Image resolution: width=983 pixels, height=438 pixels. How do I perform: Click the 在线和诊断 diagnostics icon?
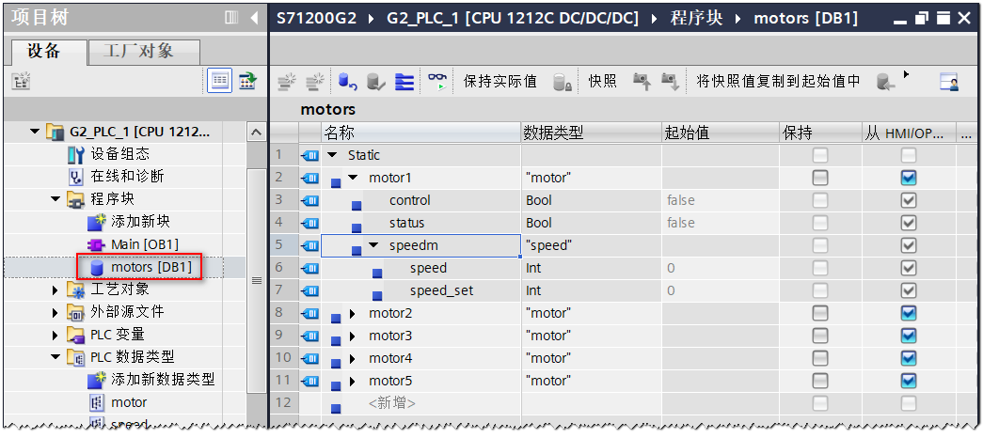tap(76, 177)
